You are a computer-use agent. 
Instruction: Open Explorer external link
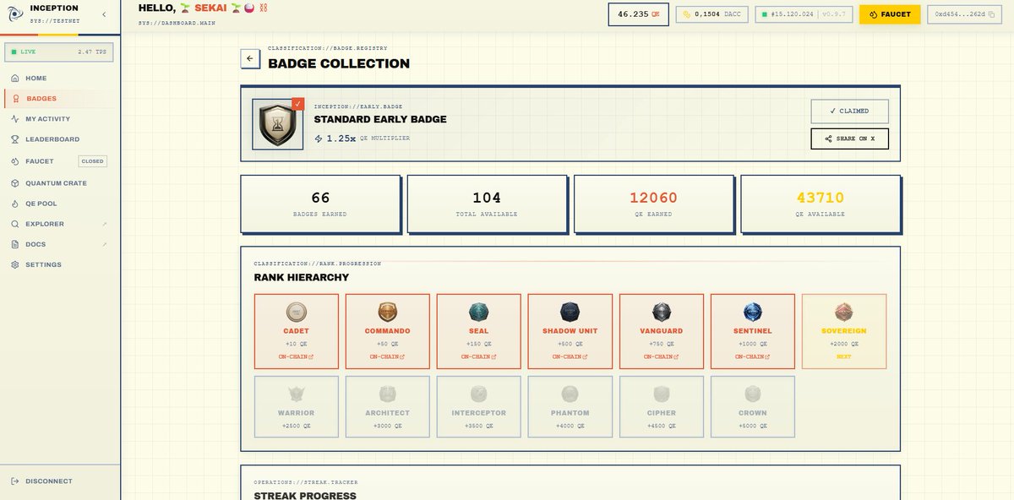pos(59,224)
